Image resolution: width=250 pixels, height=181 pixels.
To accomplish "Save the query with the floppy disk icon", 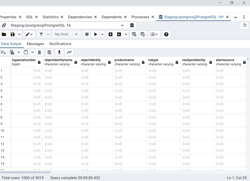I will [x=13, y=34].
